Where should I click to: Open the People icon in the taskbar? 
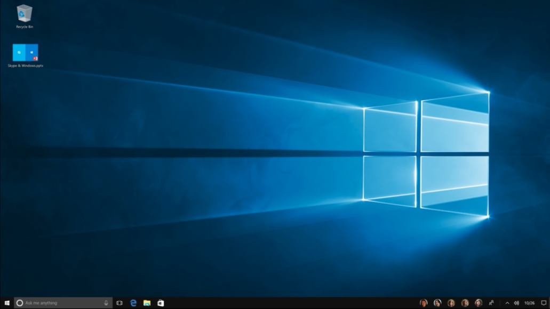491,303
